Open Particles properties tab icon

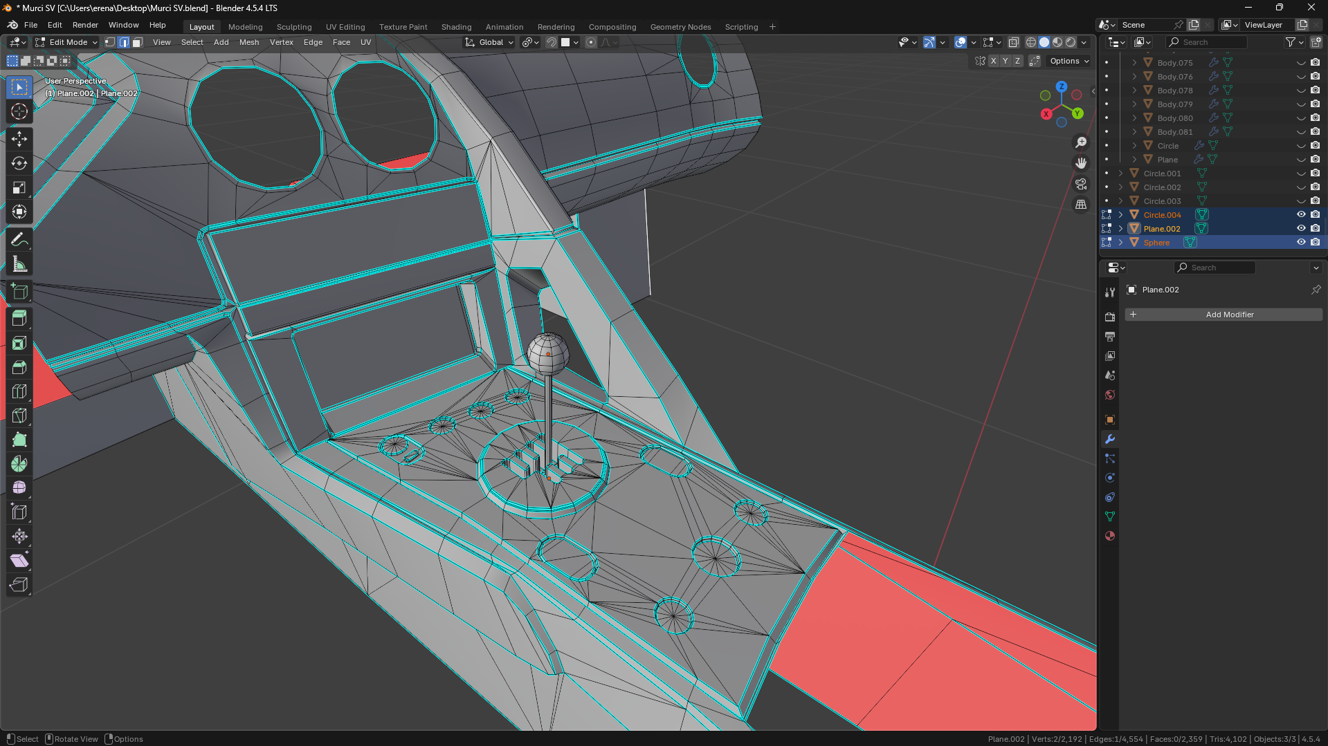[x=1110, y=458]
